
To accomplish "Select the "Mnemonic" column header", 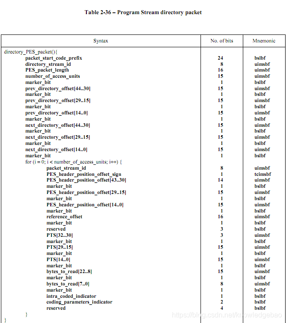I will tap(264, 41).
